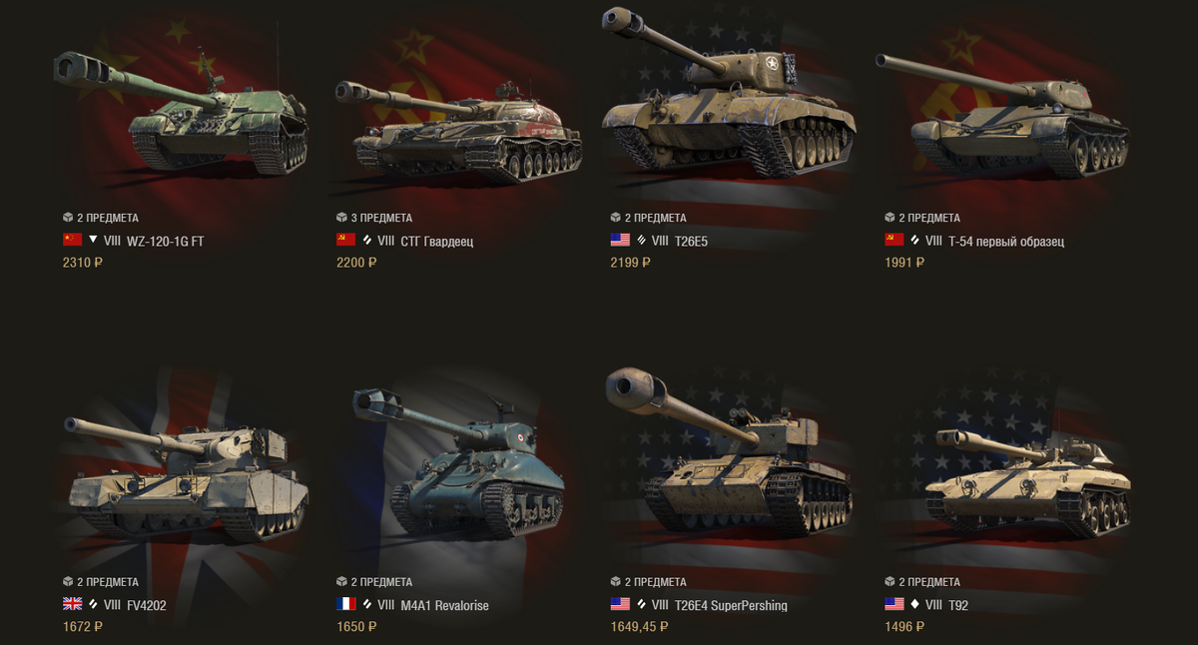This screenshot has height=645, width=1198.
Task: Click the USA flag icon beside T26E5
Action: pos(620,240)
